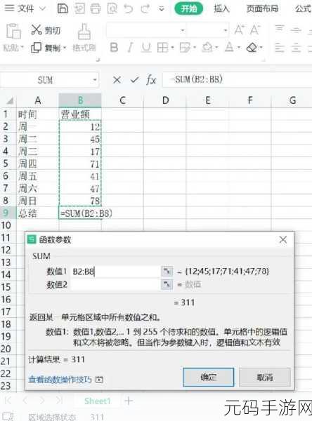Switch to the 公式 tab
This screenshot has width=312, height=421.
tap(303, 8)
